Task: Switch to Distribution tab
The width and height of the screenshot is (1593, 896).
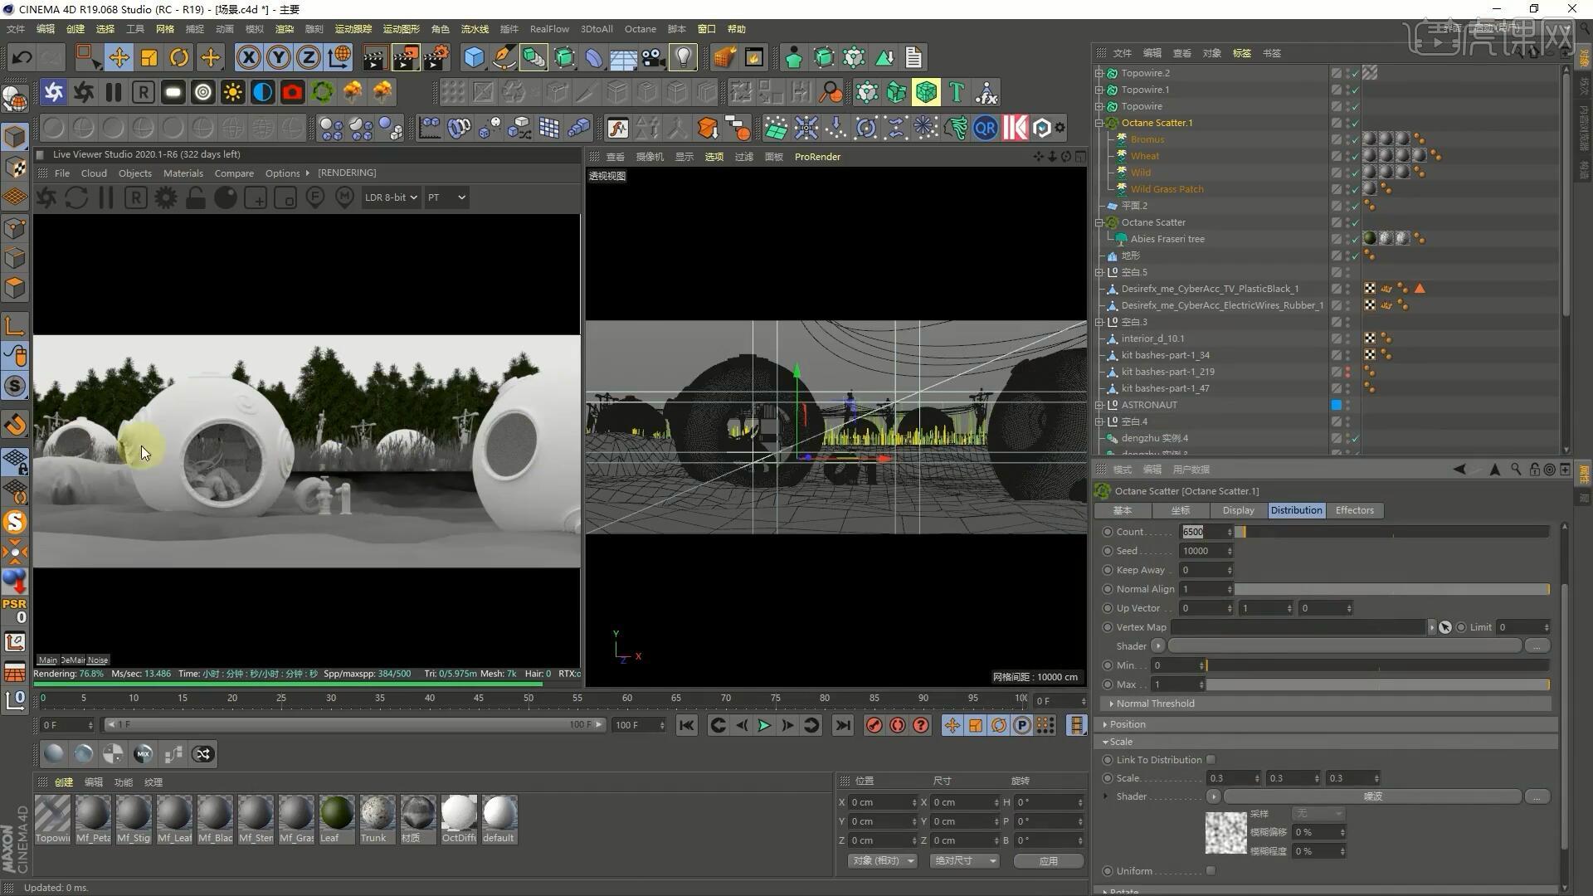Action: point(1296,510)
